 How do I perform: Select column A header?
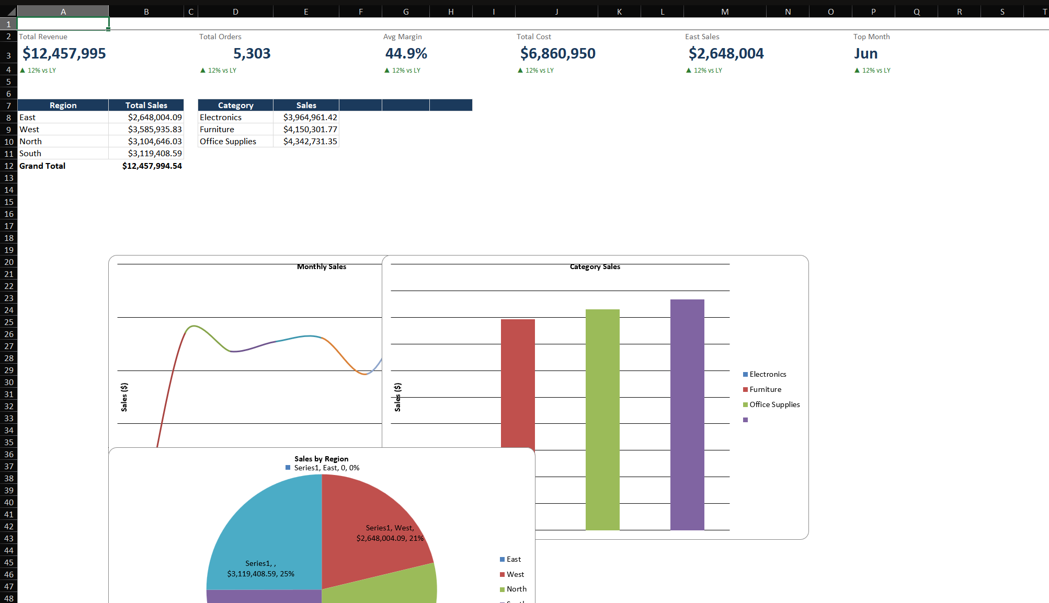(x=63, y=11)
